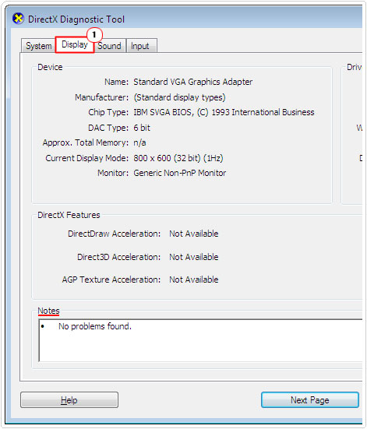Viewport: 367px width, 429px height.
Task: Click the underlined Notes group label
Action: click(x=48, y=311)
